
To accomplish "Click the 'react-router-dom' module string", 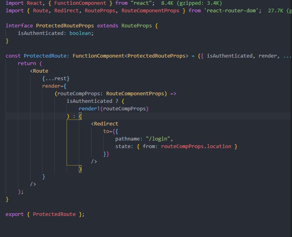I will 231,11.
